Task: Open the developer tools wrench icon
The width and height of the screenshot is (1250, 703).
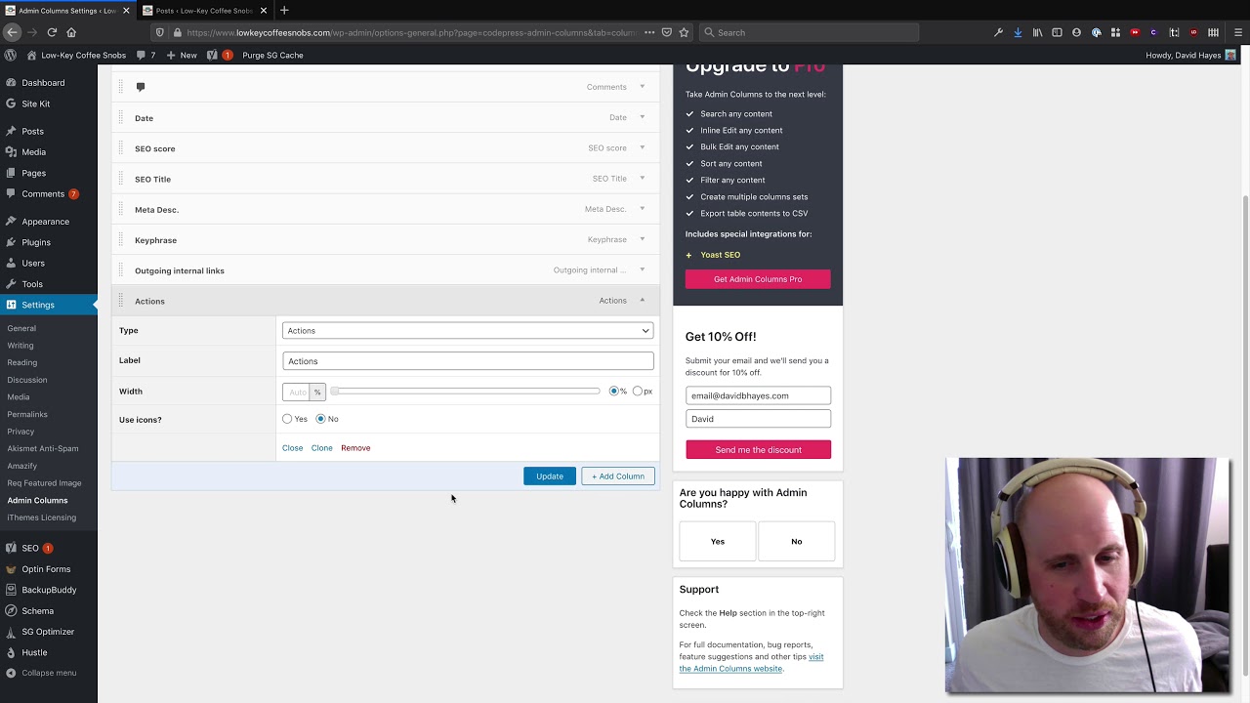Action: tap(998, 32)
